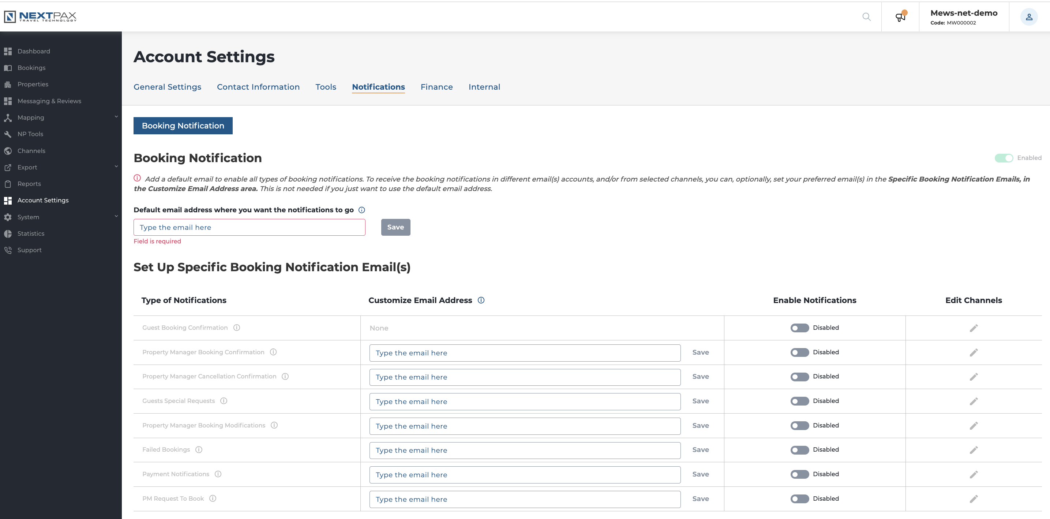The width and height of the screenshot is (1050, 519).
Task: Edit channels pencil for Property Manager Booking Confirmation
Action: pyautogui.click(x=974, y=353)
